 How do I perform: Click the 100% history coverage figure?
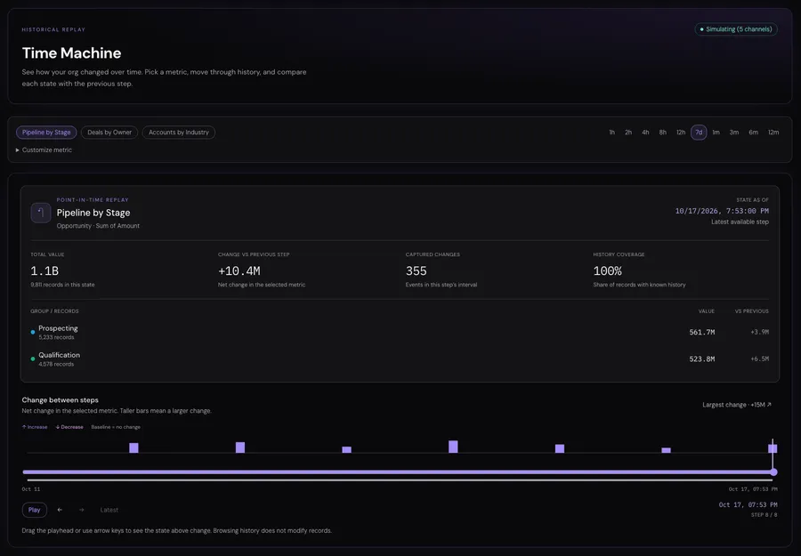click(607, 270)
